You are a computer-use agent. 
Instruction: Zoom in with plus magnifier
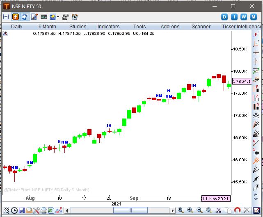(190, 210)
